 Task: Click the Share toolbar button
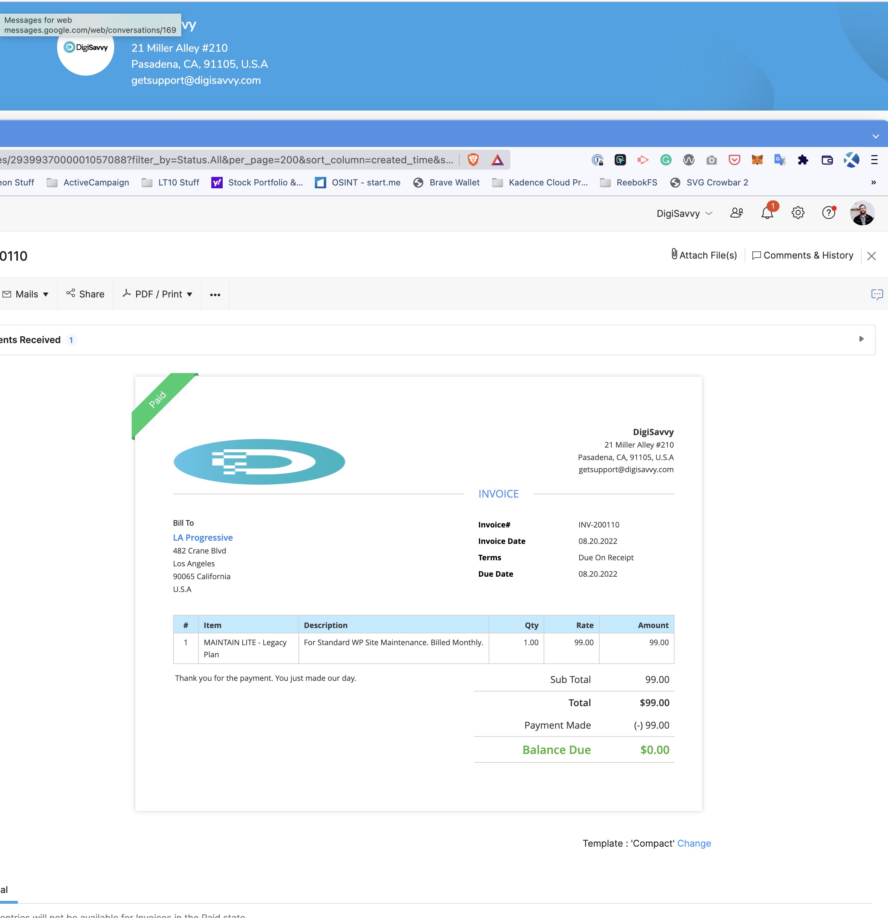click(85, 294)
